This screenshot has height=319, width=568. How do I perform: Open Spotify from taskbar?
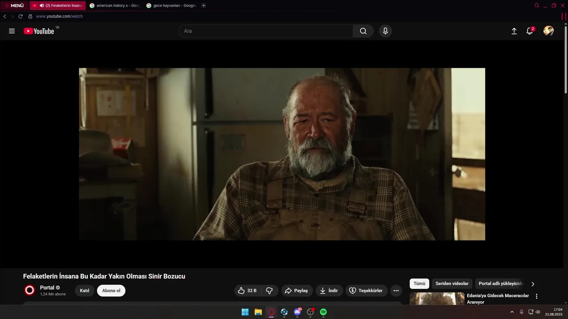click(323, 312)
